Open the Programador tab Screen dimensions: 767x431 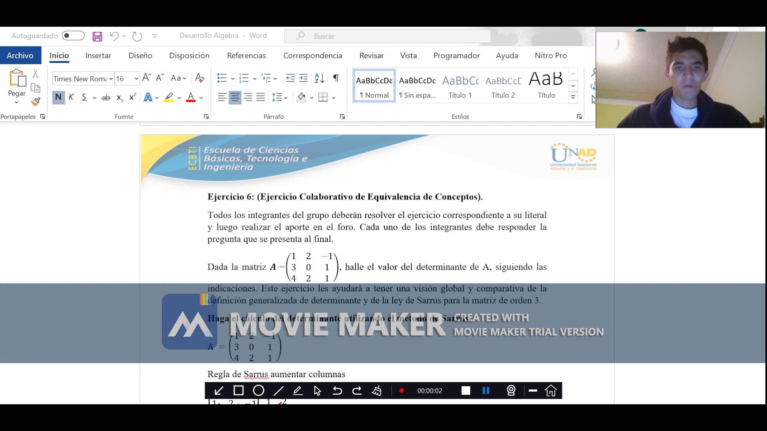(x=456, y=55)
